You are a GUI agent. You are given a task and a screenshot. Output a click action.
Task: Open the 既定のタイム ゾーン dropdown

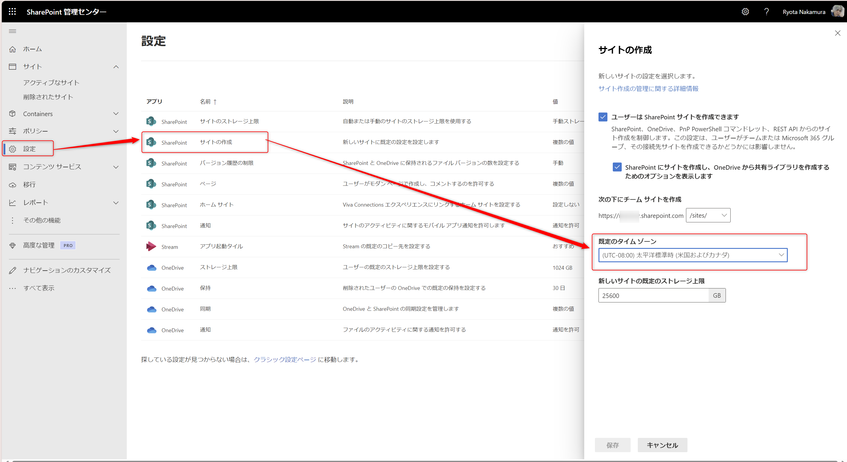point(693,255)
